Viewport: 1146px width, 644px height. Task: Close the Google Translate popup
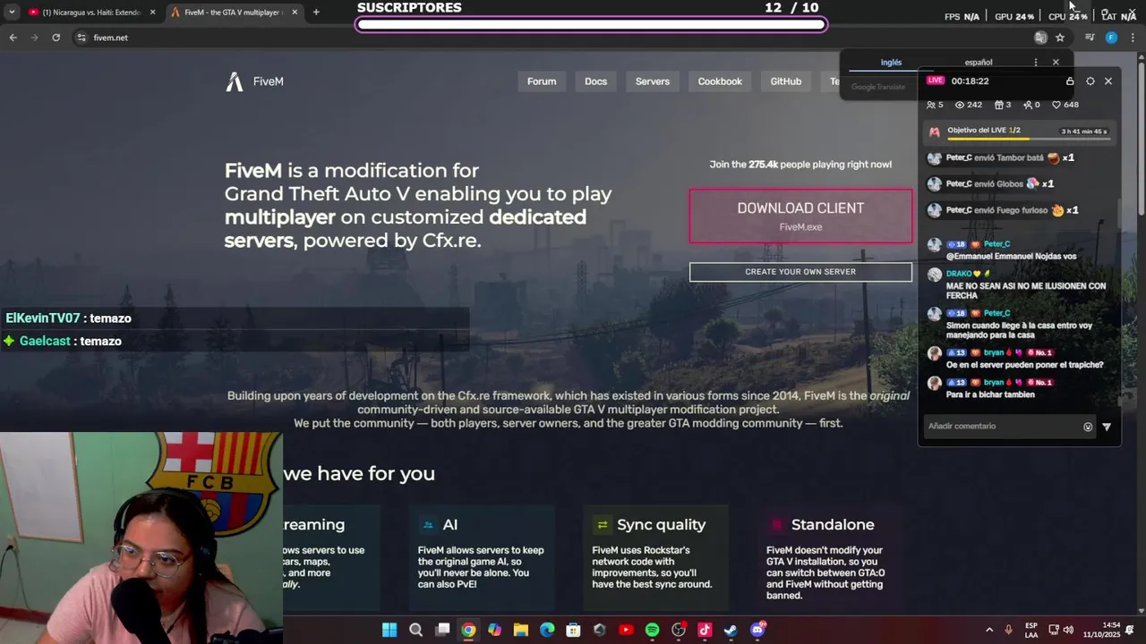(x=1056, y=63)
